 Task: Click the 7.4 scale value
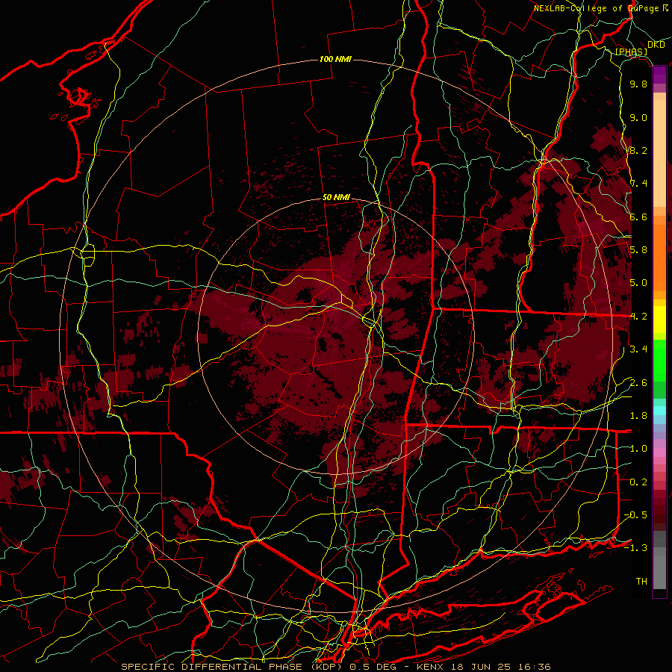(638, 184)
